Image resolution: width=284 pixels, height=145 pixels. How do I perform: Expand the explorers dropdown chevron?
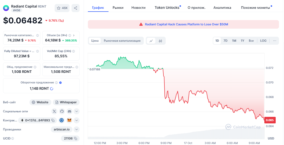point(77,129)
